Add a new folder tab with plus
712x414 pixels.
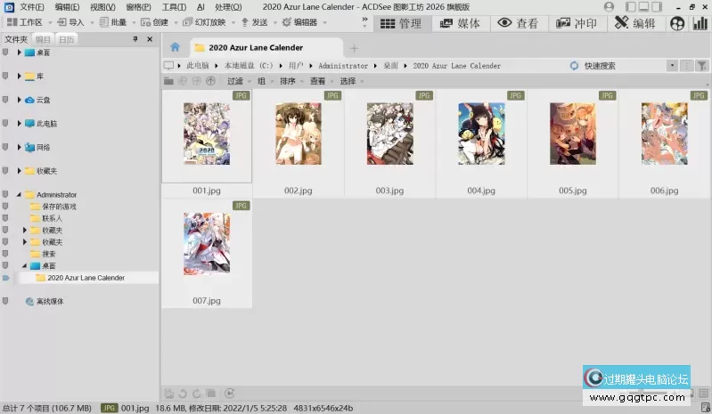click(x=354, y=48)
